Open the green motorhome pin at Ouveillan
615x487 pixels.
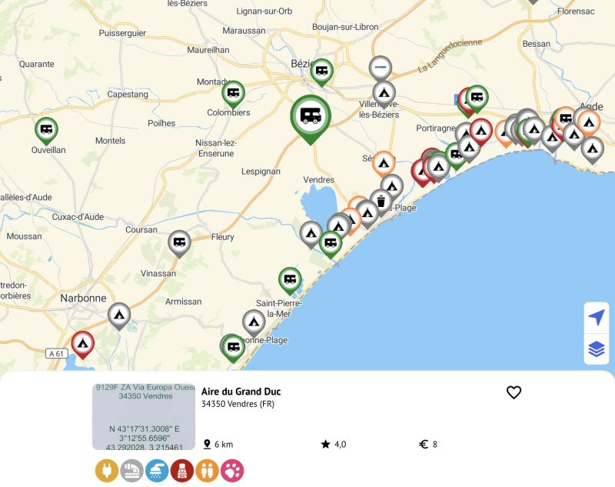pyautogui.click(x=46, y=129)
